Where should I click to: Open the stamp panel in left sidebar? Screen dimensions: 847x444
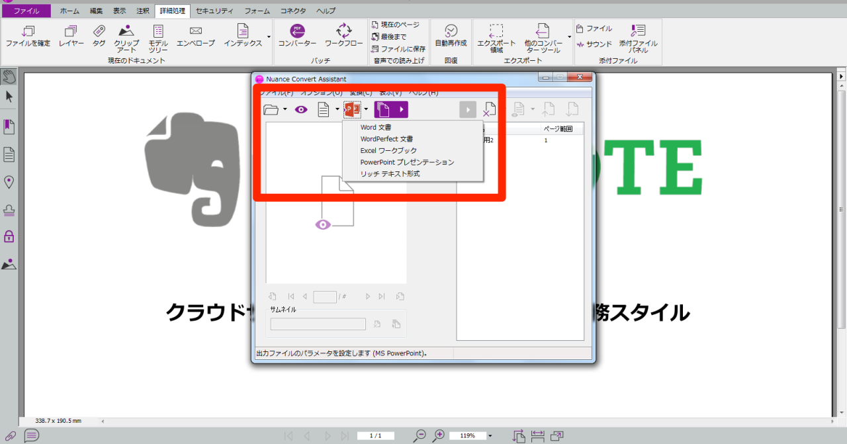coord(9,210)
